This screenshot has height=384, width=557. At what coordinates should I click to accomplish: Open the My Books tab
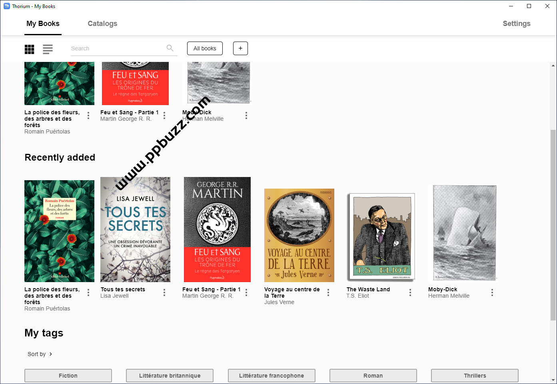tap(43, 24)
